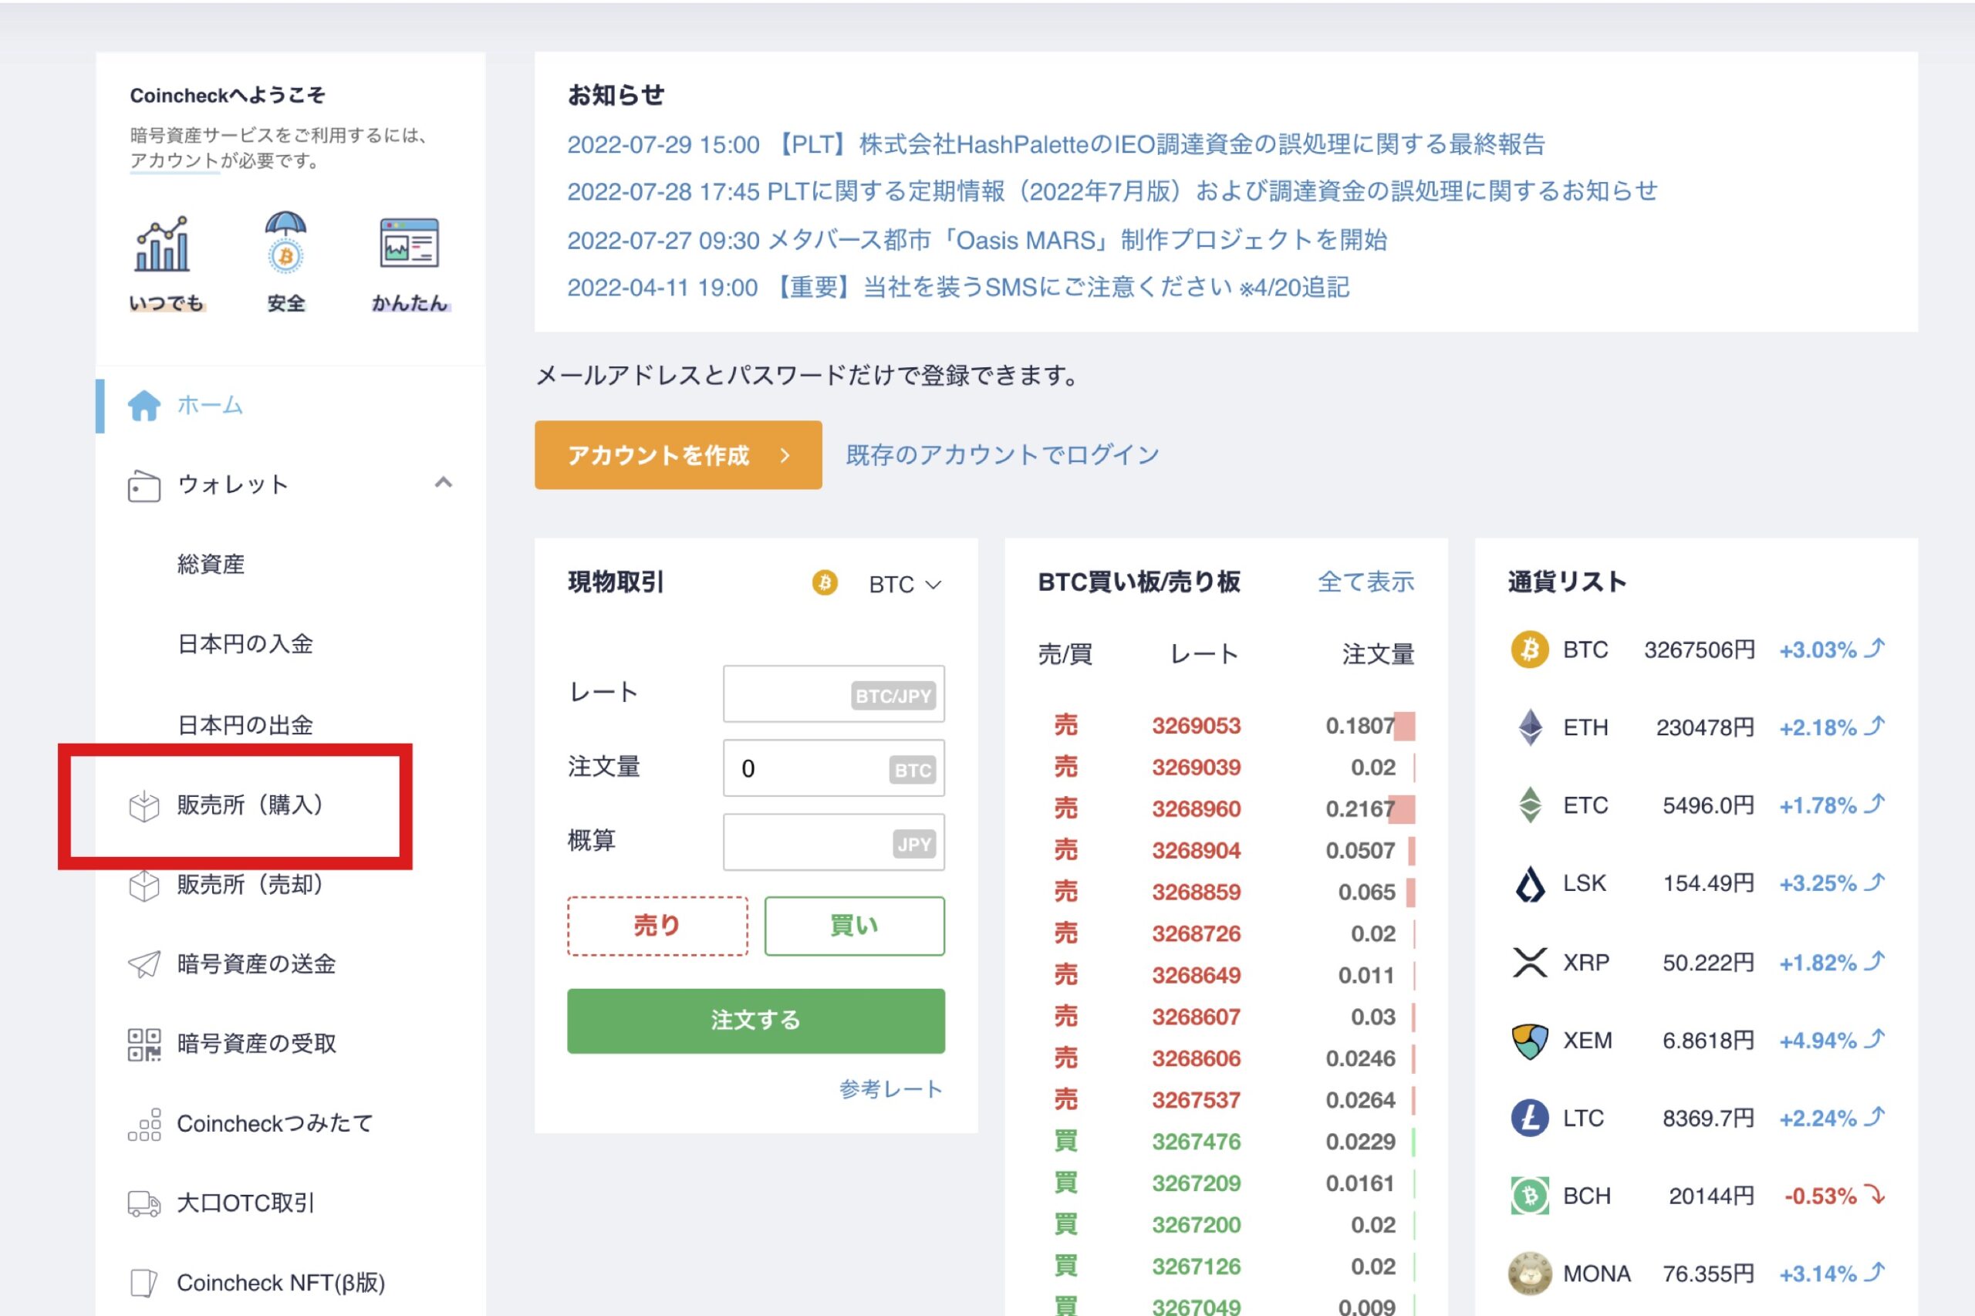
Task: Click the wallet icon next to ウォレット
Action: coord(143,484)
